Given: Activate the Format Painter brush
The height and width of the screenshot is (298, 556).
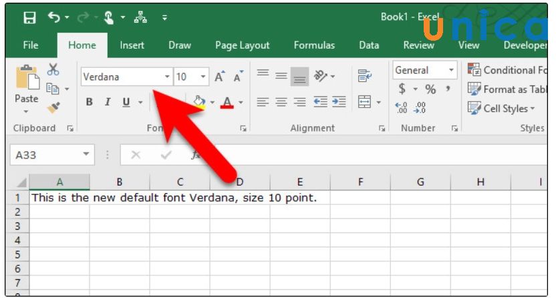Looking at the screenshot, I should 53,108.
